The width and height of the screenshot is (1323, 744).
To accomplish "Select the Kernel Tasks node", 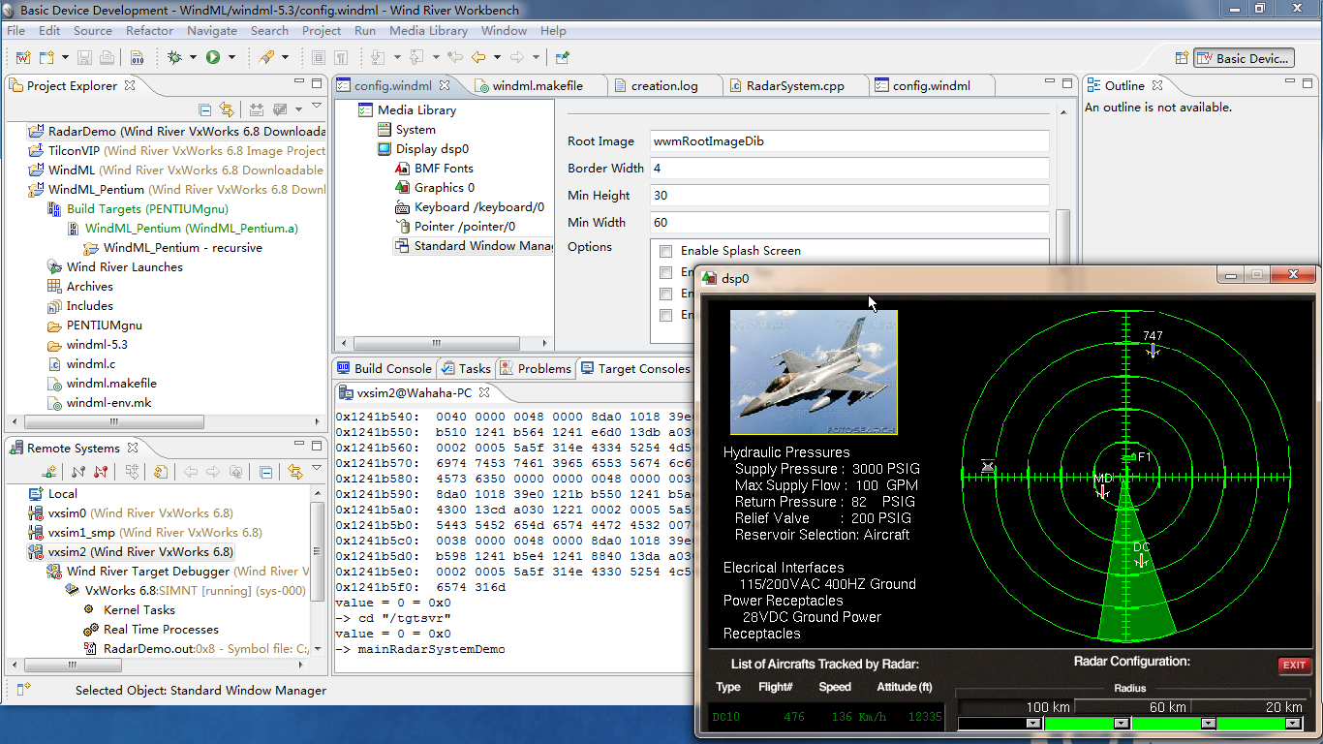I will coord(138,610).
